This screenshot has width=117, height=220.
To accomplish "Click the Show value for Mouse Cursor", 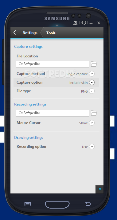I will [x=83, y=123].
